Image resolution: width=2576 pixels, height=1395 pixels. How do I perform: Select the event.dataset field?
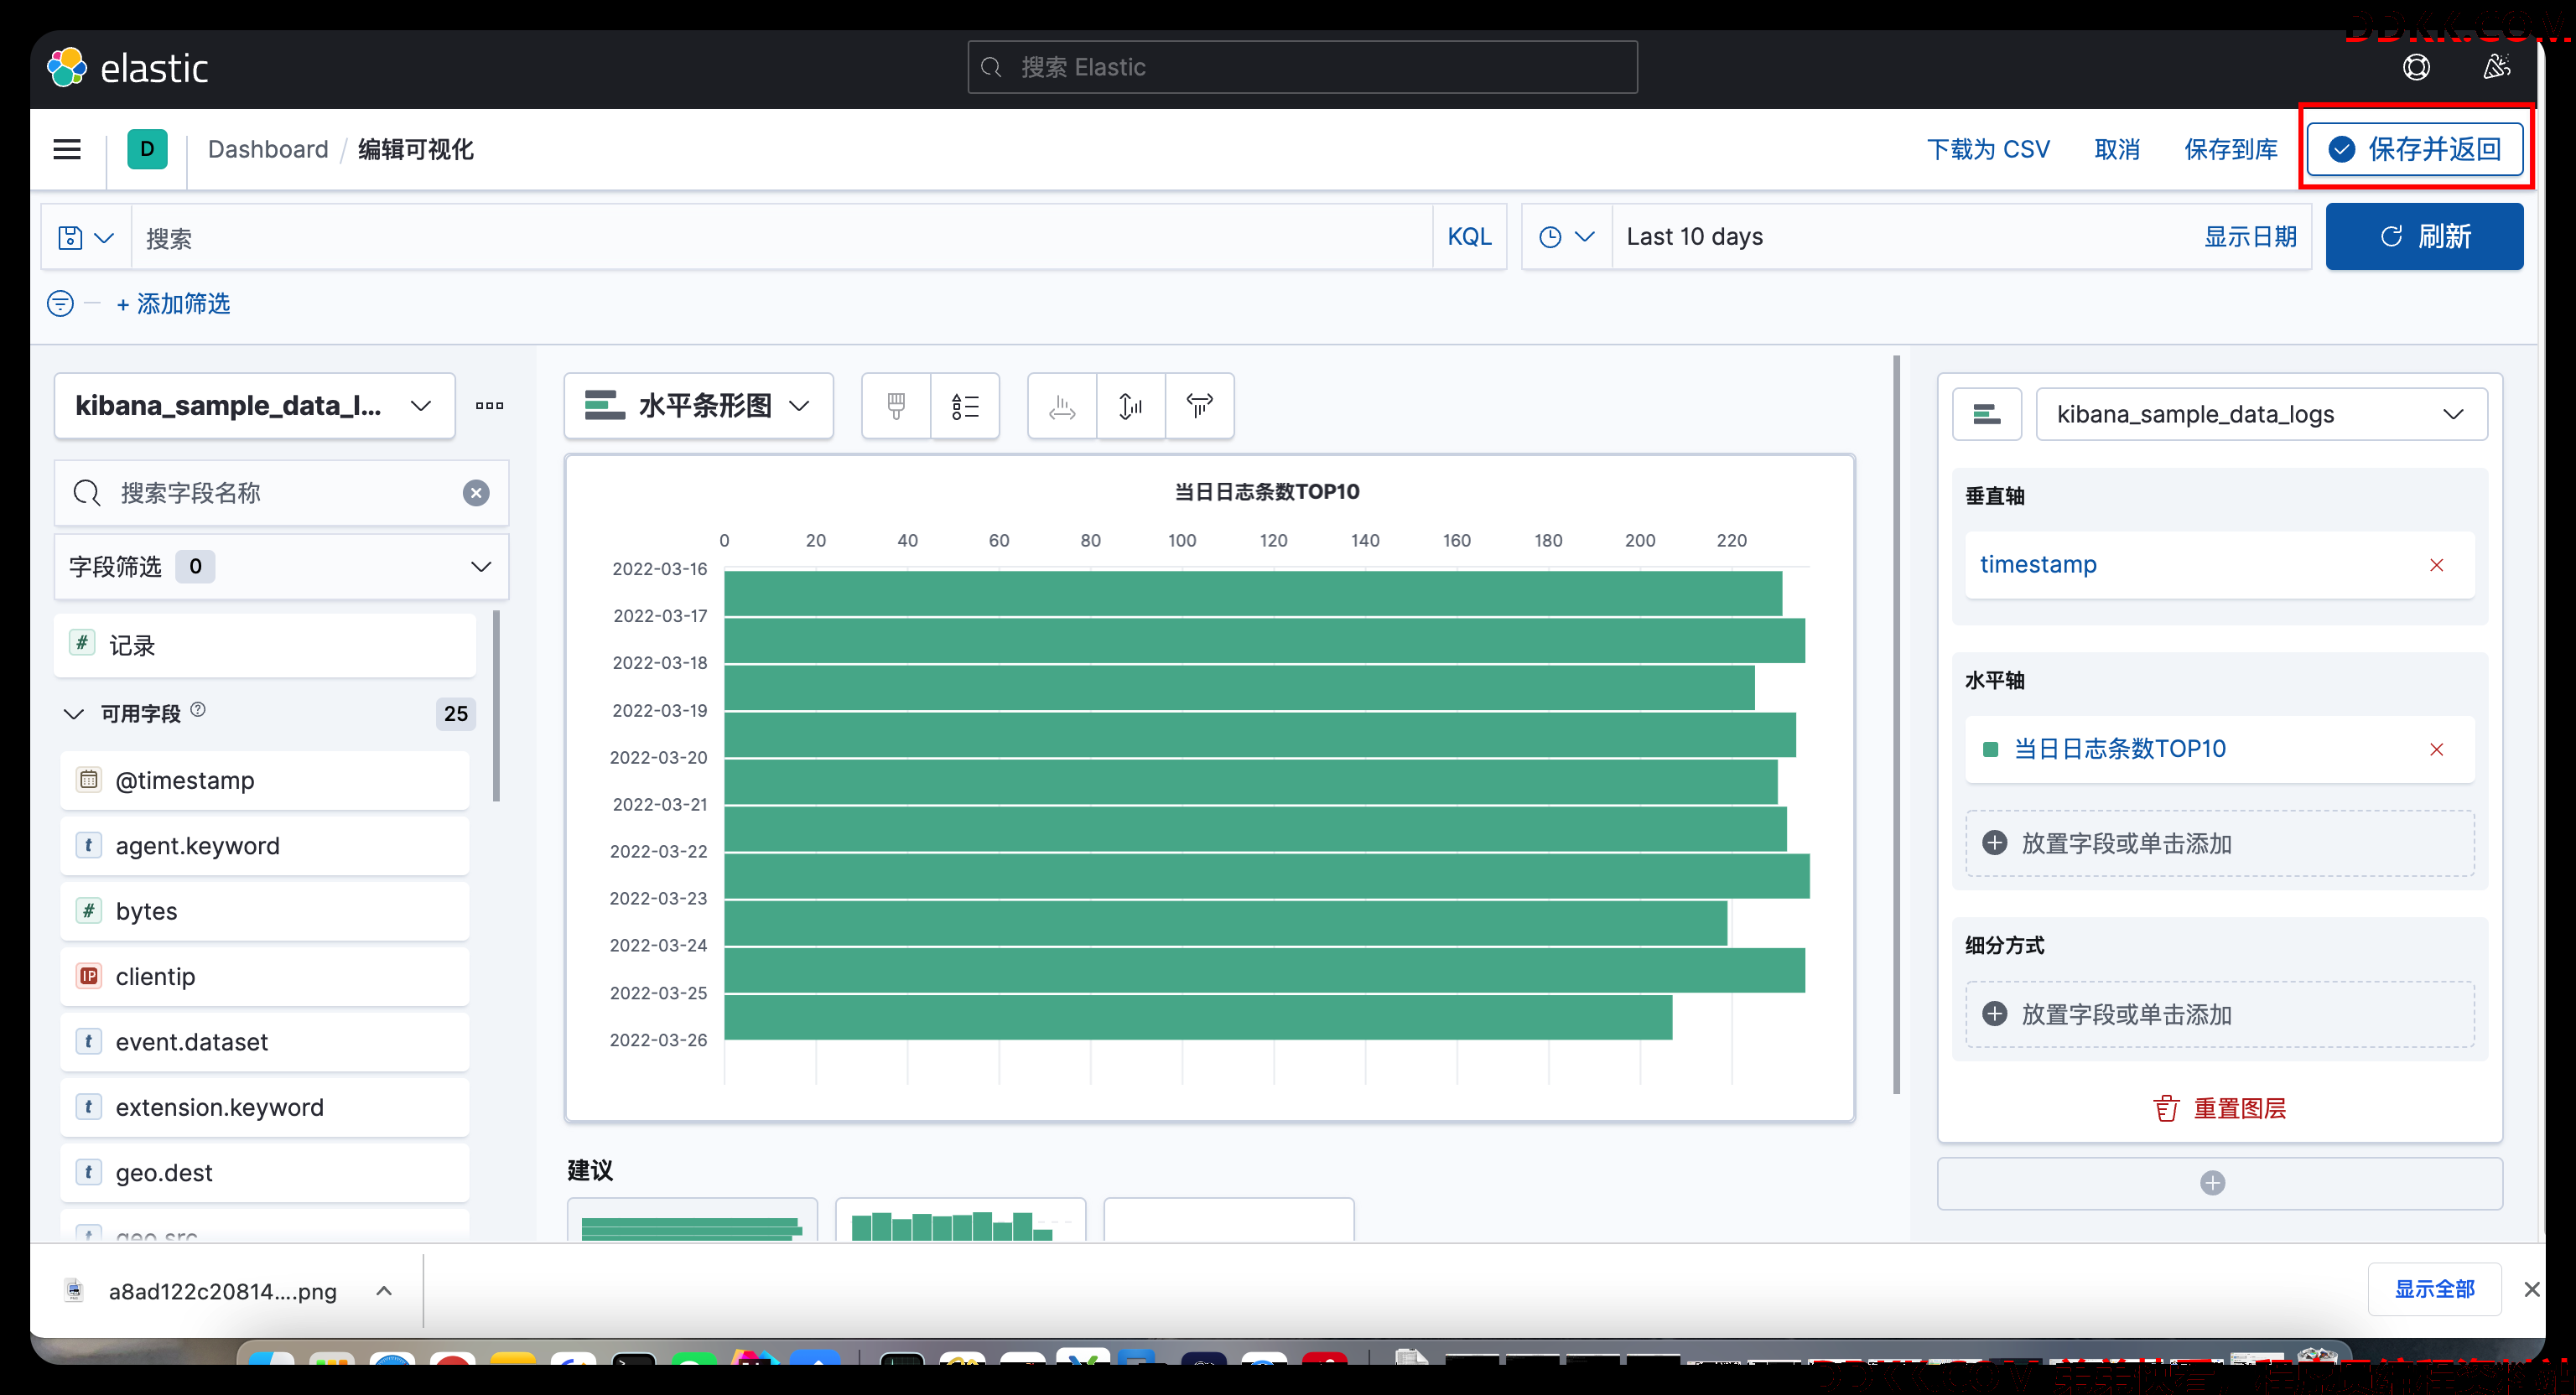[x=264, y=1041]
